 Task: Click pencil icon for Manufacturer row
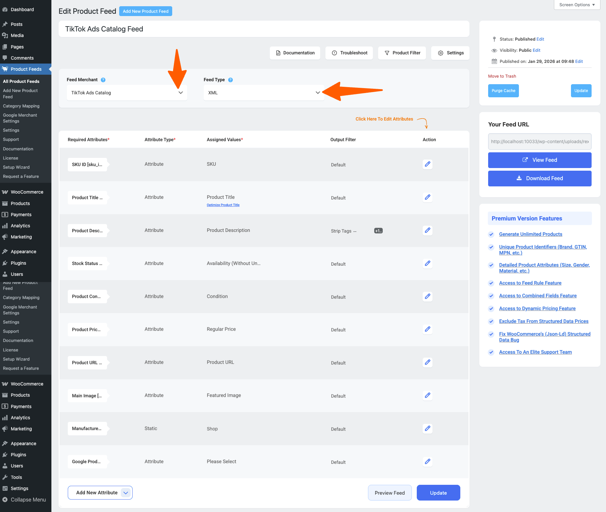(x=427, y=428)
